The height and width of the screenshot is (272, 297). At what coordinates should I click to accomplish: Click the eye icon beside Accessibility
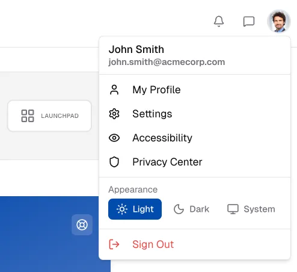[114, 138]
